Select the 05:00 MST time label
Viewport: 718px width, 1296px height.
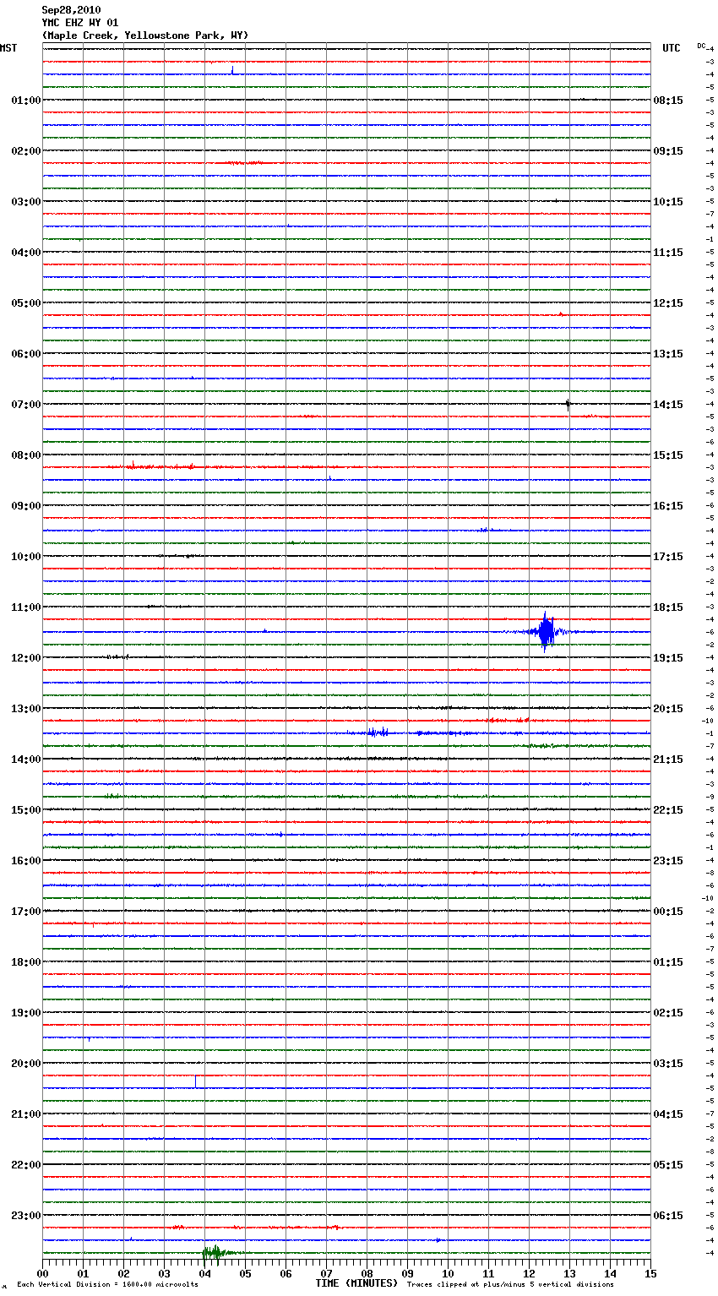coord(25,303)
